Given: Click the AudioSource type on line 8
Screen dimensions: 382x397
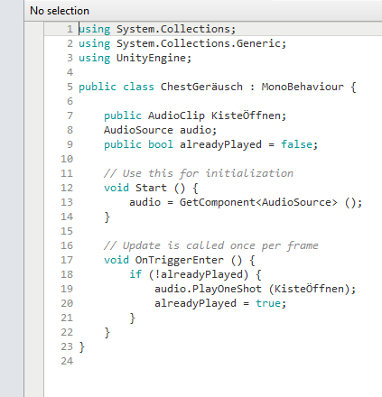Looking at the screenshot, I should 138,130.
